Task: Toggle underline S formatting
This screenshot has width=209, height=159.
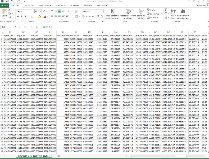Action: pyautogui.click(x=25, y=16)
